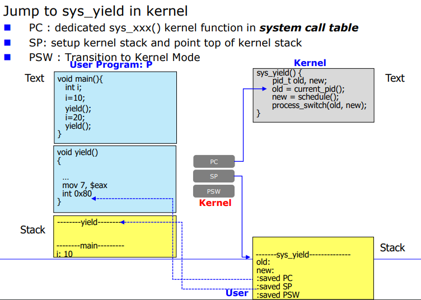Click the 'int i;' line in main

pos(73,87)
